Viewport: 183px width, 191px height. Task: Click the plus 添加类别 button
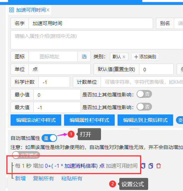click(145, 56)
